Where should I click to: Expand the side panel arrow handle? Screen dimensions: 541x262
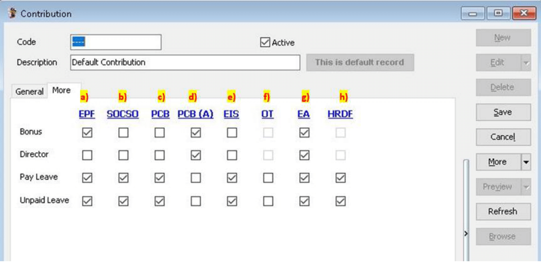(x=466, y=233)
